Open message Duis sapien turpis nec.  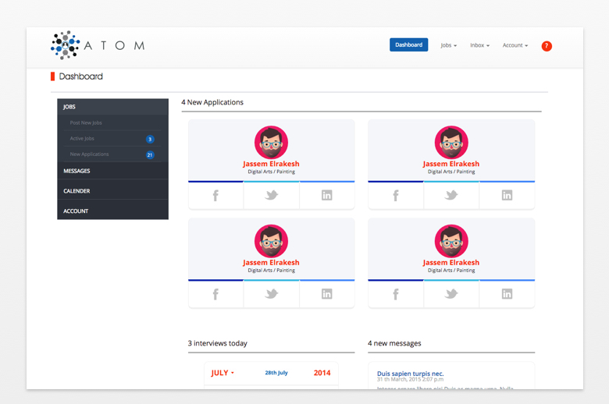(x=410, y=374)
